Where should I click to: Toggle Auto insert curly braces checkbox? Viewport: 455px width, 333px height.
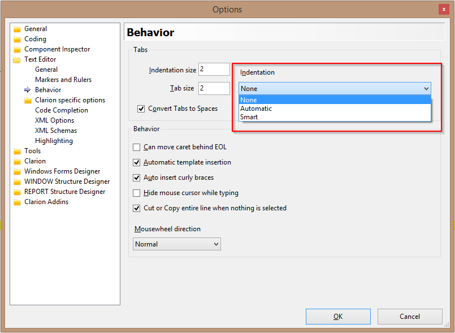click(136, 178)
